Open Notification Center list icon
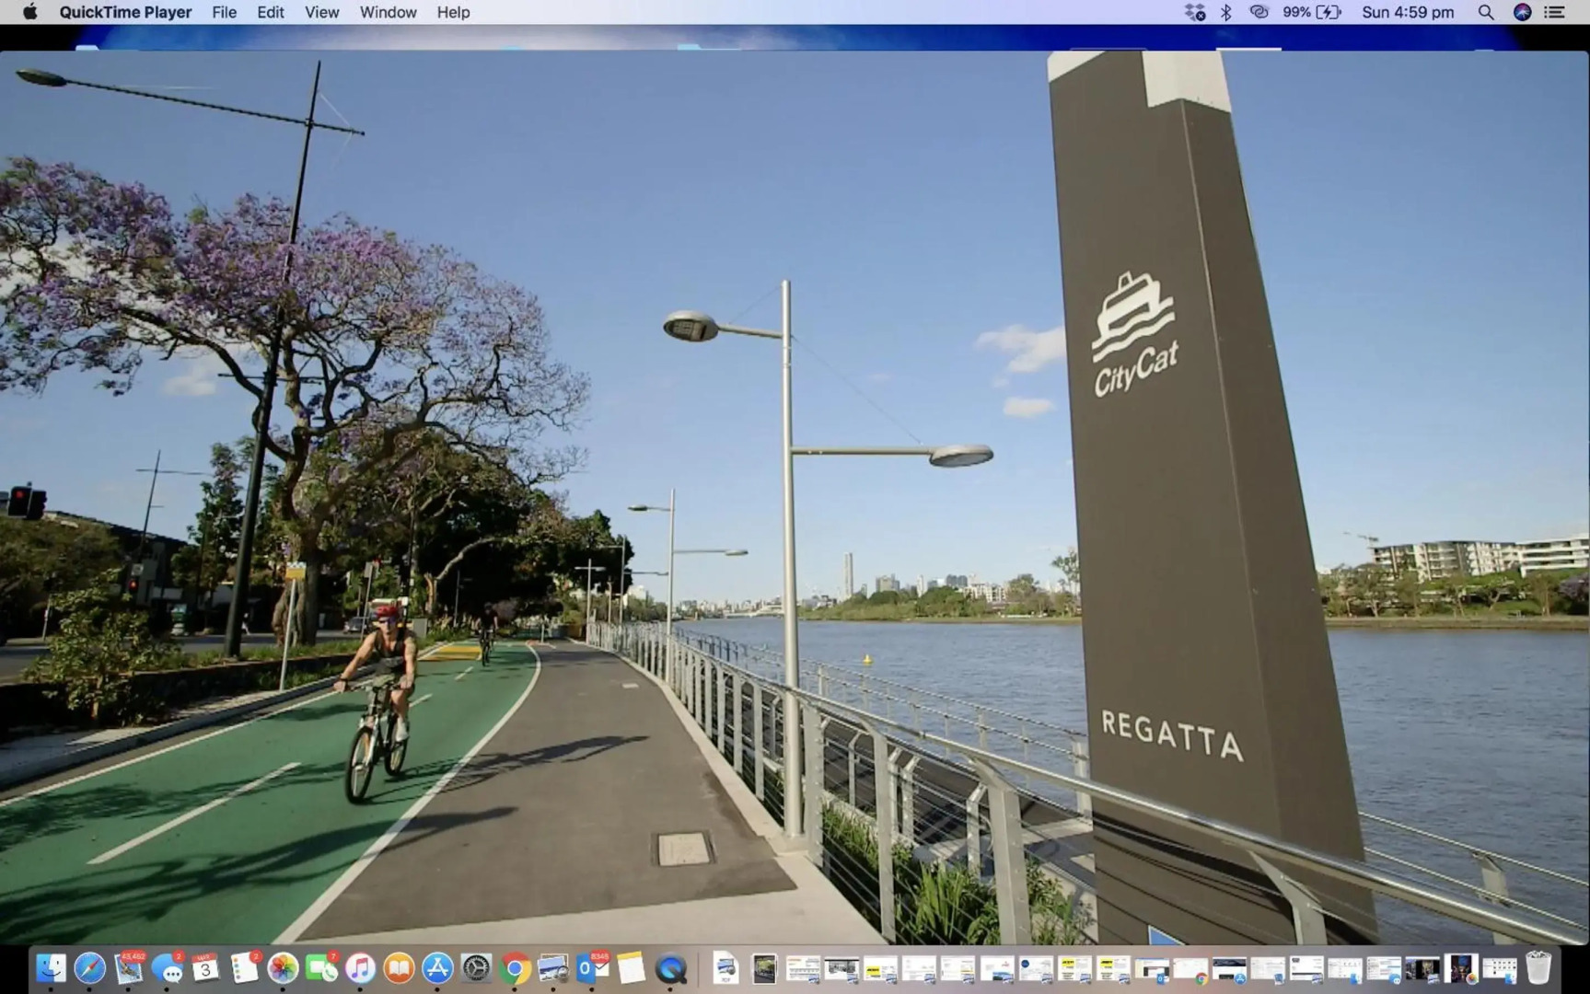This screenshot has height=994, width=1590. (x=1555, y=12)
